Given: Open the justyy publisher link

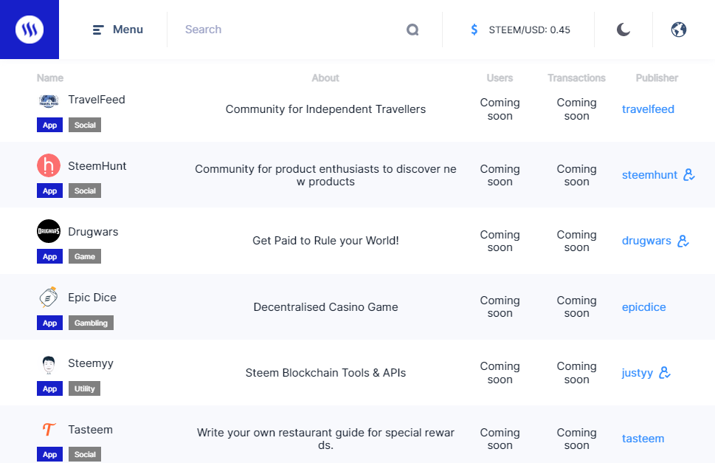Looking at the screenshot, I should (638, 373).
